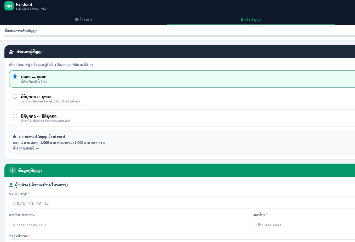355x242 pixels.
Task: Choose the นิติบุคคล ↔ นิติบุคคล radio option
Action: click(x=15, y=116)
